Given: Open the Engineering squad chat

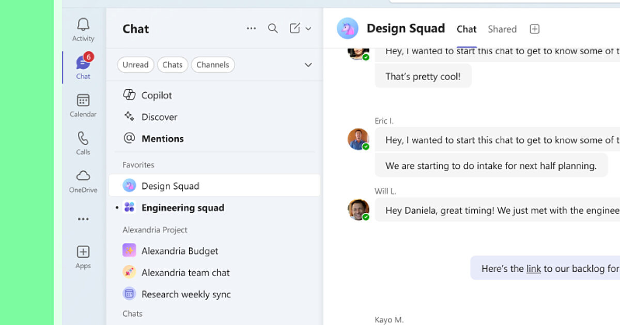Looking at the screenshot, I should coord(214,208).
